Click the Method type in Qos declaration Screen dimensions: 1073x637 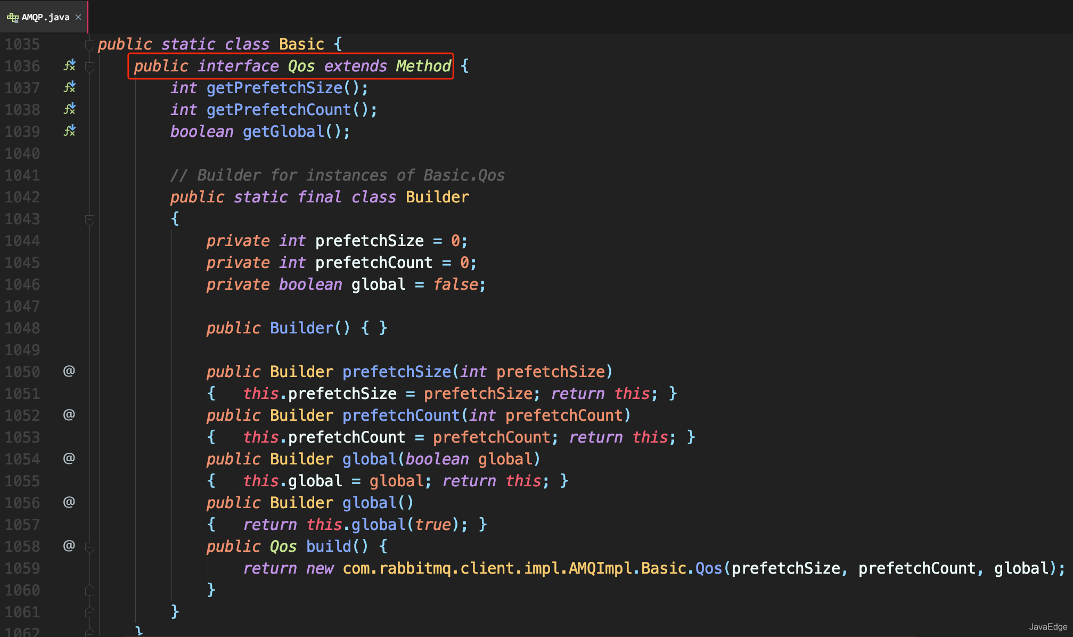click(x=423, y=66)
